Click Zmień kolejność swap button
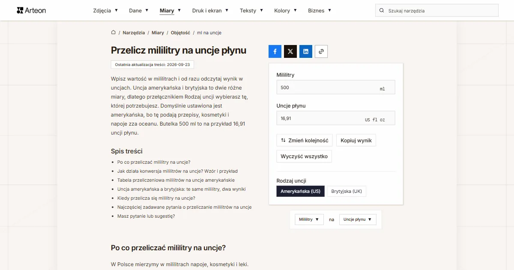The width and height of the screenshot is (514, 270). click(x=305, y=141)
